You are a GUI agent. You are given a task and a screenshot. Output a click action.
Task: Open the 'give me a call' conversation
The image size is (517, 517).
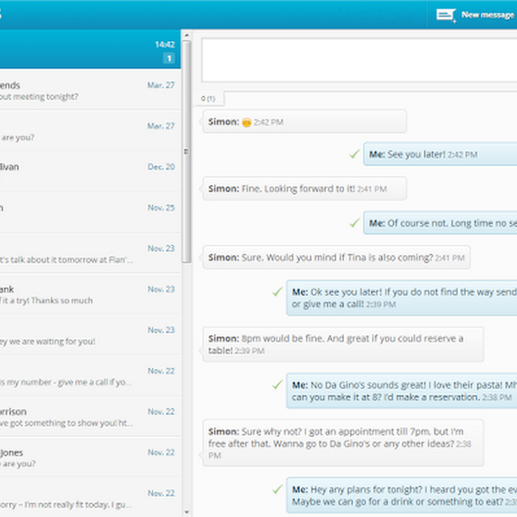(x=90, y=376)
